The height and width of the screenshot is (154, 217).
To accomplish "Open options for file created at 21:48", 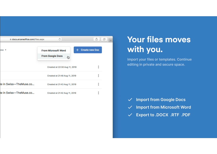I will coord(98,75).
